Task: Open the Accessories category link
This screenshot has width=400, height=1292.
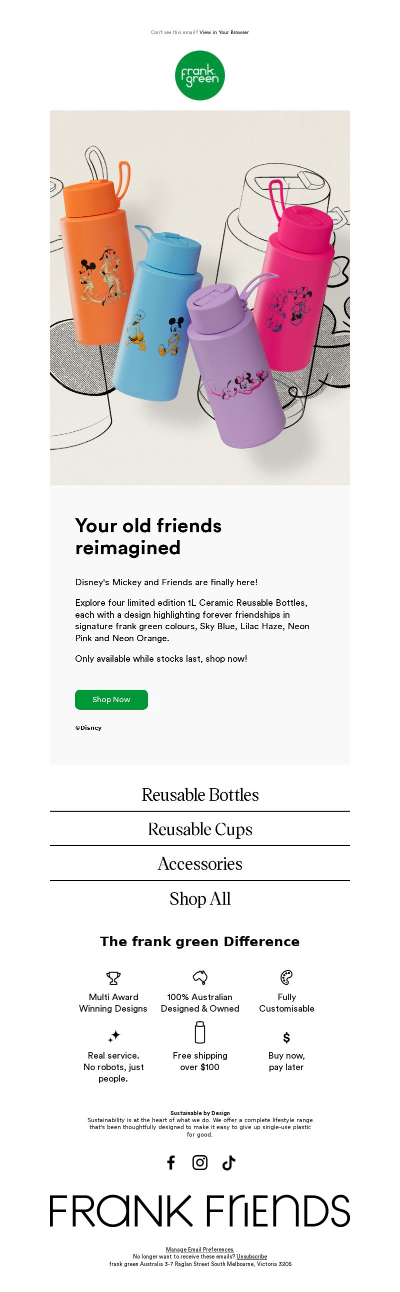Action: point(199,864)
